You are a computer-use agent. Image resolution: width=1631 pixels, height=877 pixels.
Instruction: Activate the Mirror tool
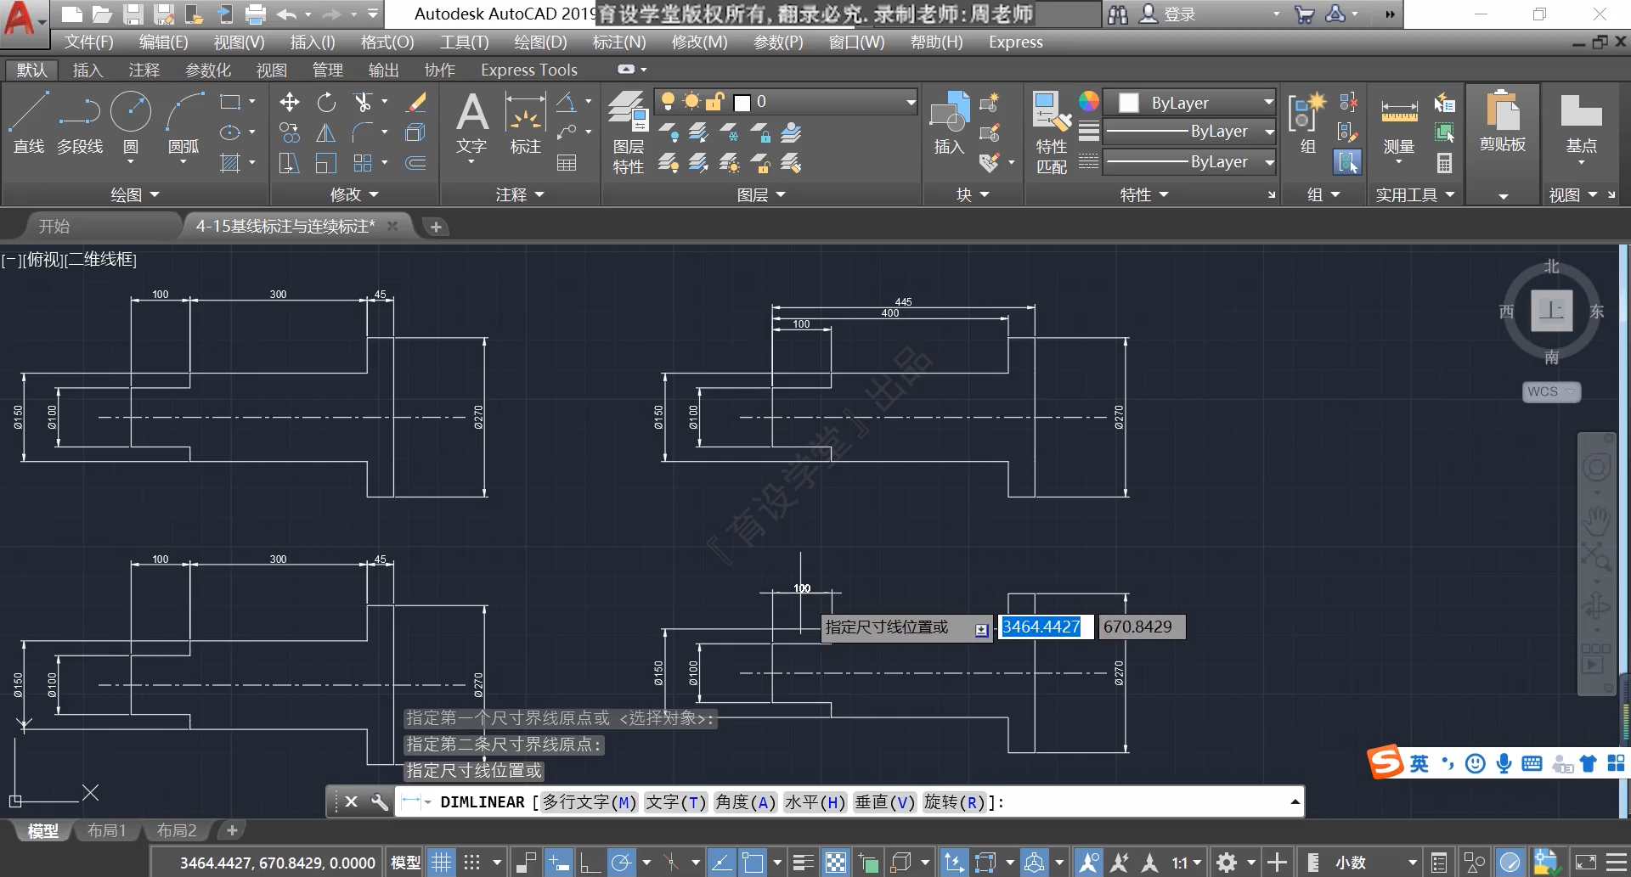(x=326, y=132)
